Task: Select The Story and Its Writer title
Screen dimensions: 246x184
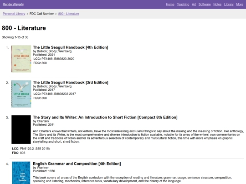Action: 105,117
